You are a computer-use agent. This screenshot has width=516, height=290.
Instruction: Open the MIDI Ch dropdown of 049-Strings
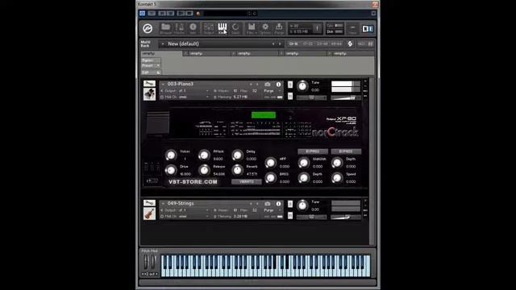click(185, 217)
